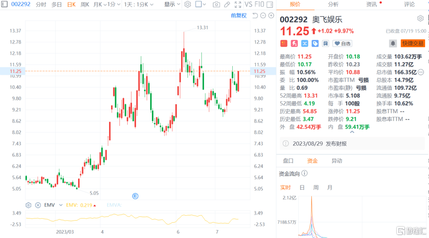Take a chart screenshot with camera icon
429x238 pixels.
pyautogui.click(x=216, y=4)
